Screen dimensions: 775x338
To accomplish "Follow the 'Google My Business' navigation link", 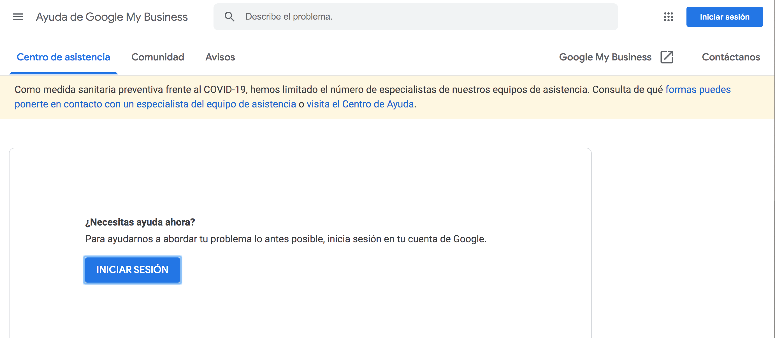I will tap(605, 57).
